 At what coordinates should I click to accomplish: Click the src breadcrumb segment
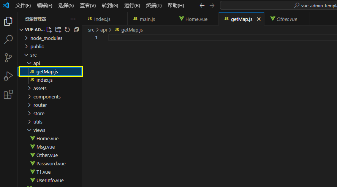(x=91, y=30)
